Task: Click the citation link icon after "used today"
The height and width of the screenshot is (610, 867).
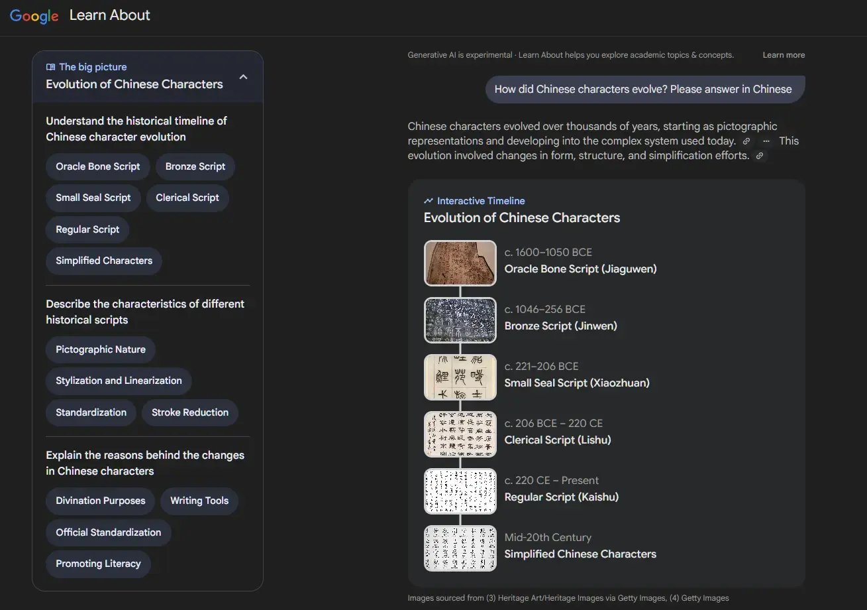Action: [746, 141]
